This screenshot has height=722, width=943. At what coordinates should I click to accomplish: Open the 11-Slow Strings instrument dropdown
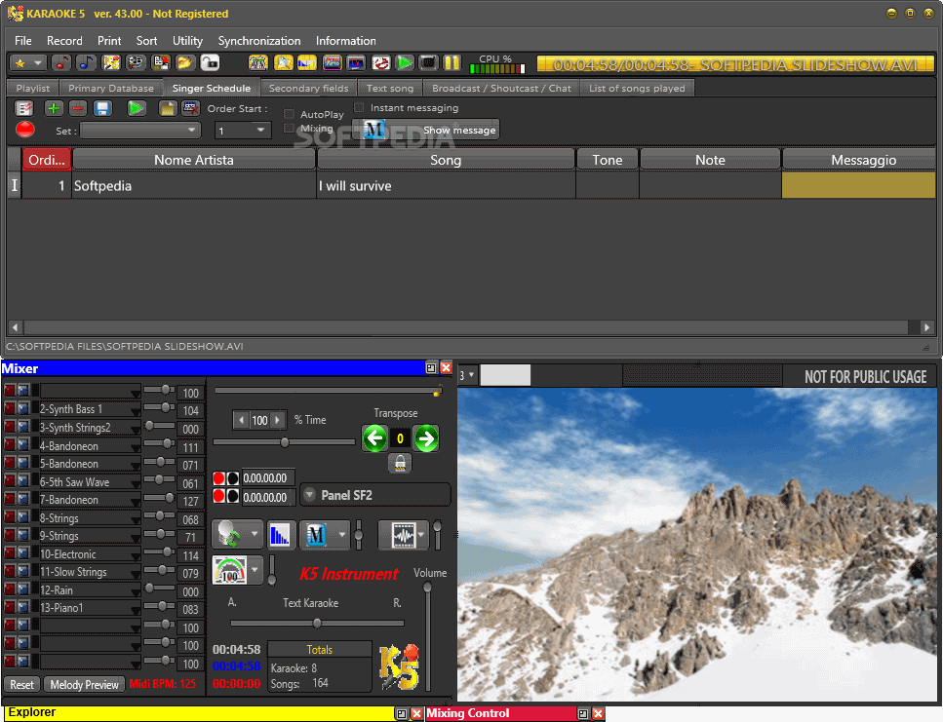point(136,574)
